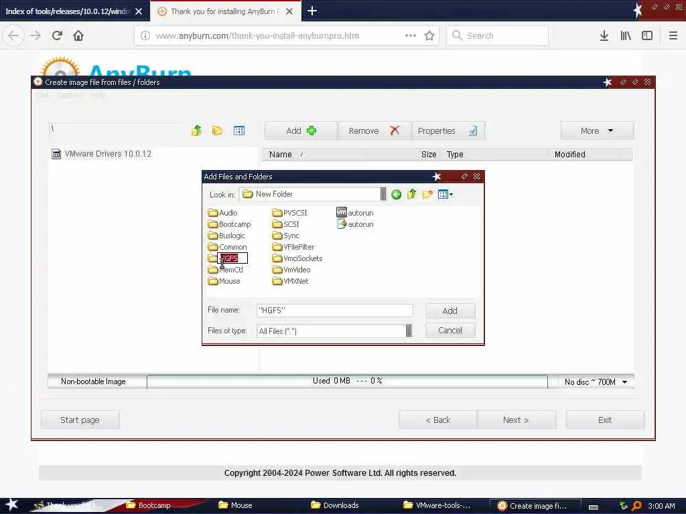686x514 pixels.
Task: Reload the browser page
Action: point(57,35)
